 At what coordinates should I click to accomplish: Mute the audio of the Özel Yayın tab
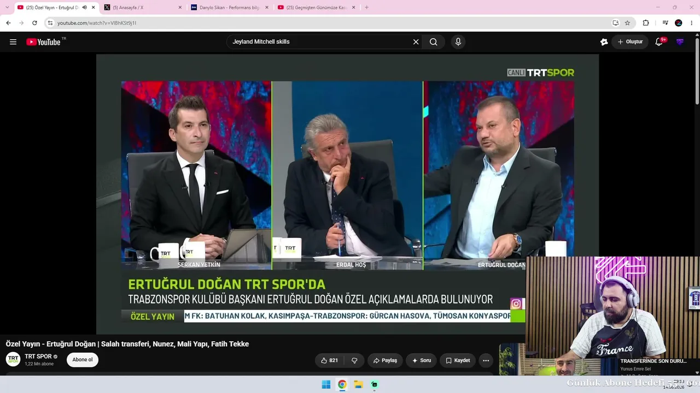(84, 8)
